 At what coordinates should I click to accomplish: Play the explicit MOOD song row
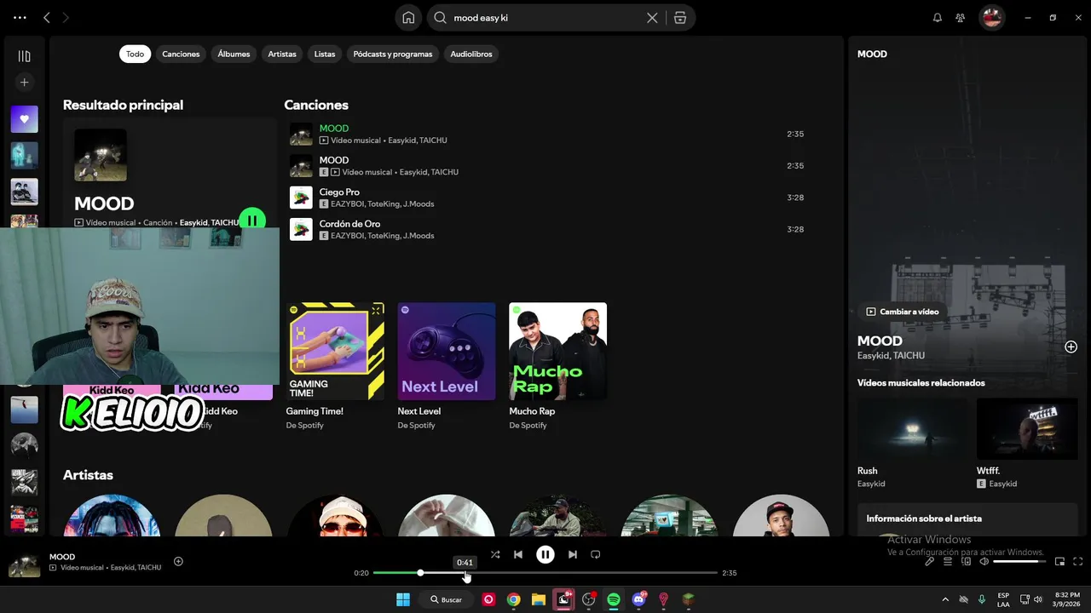[x=546, y=165]
